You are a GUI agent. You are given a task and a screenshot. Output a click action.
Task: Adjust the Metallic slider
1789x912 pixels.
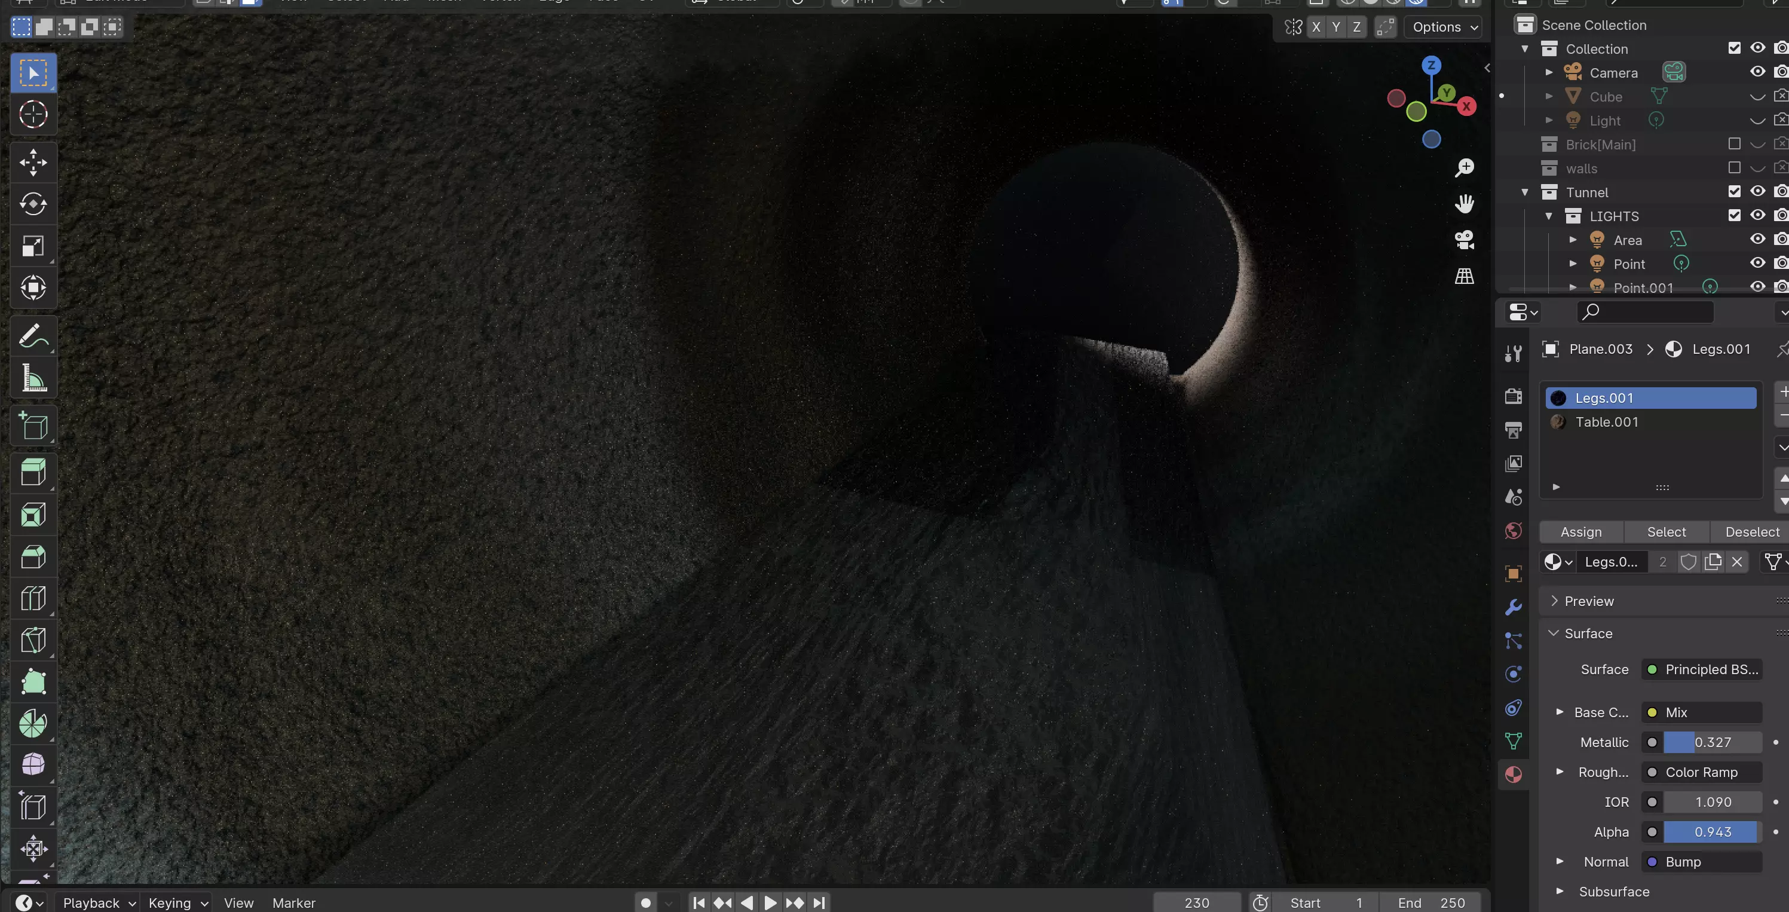click(1713, 742)
